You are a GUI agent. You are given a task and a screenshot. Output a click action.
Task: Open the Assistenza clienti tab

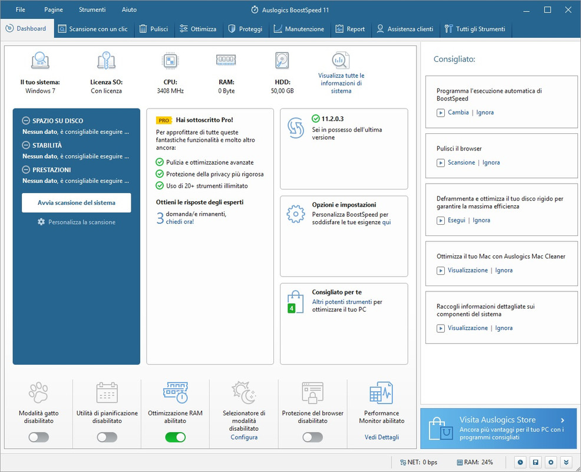coord(405,29)
